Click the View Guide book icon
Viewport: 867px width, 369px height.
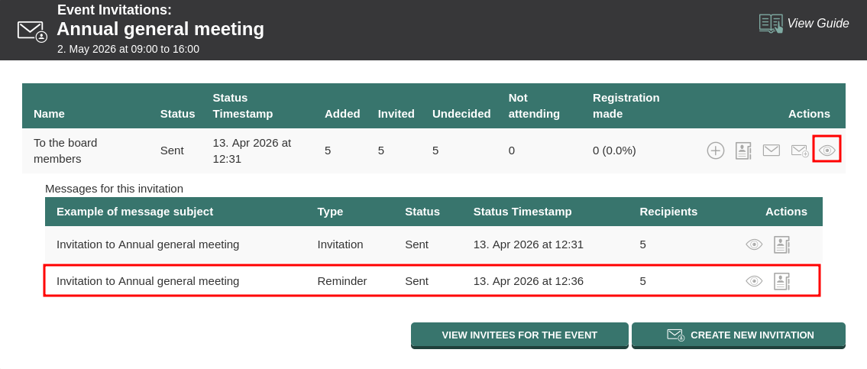pos(771,24)
